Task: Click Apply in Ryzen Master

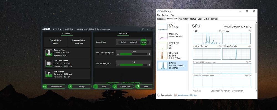Action: pyautogui.click(x=102, y=87)
